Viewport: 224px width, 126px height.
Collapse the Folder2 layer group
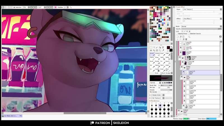tap(181, 111)
